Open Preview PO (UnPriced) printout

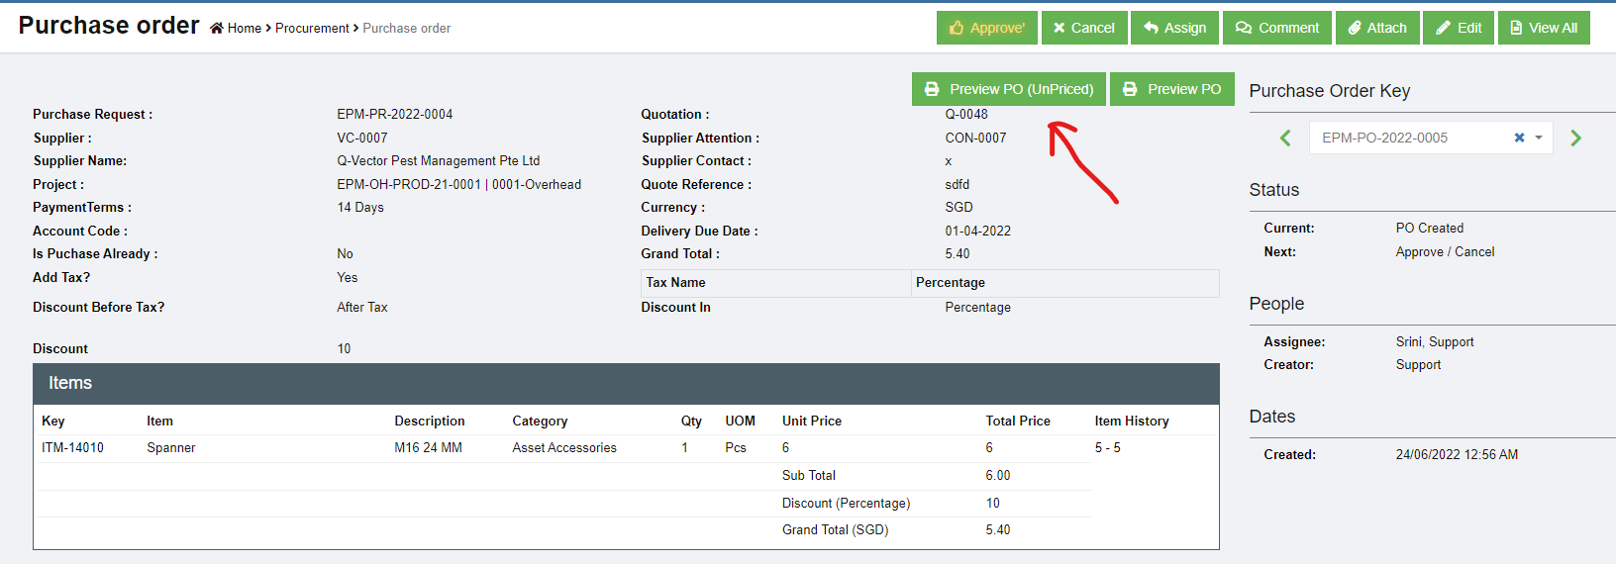pyautogui.click(x=1009, y=89)
